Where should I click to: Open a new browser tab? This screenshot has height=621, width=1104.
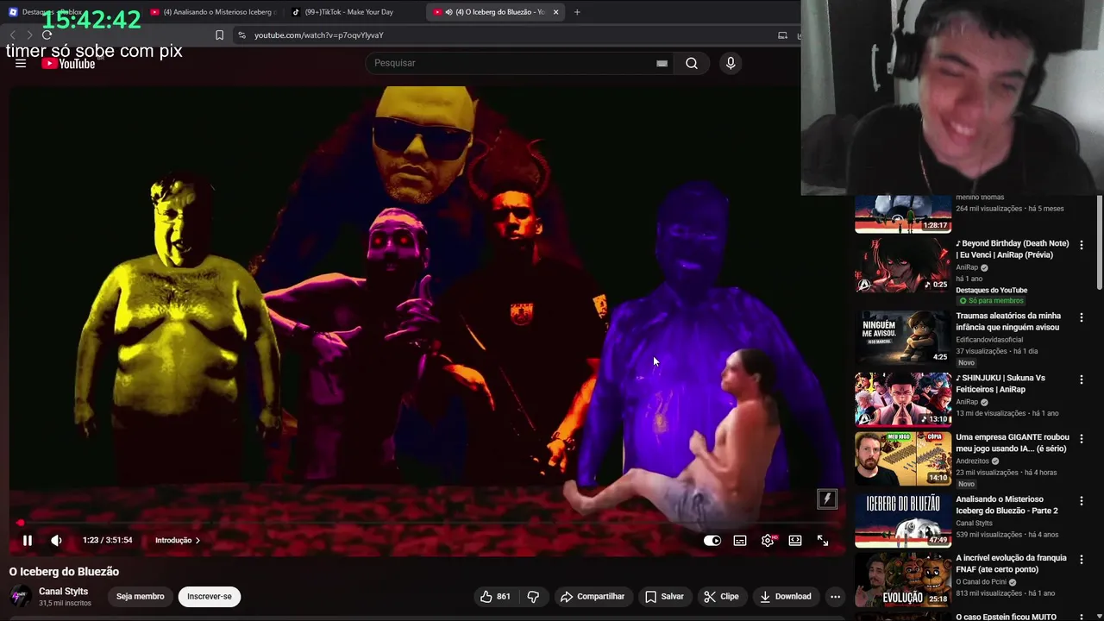click(577, 12)
